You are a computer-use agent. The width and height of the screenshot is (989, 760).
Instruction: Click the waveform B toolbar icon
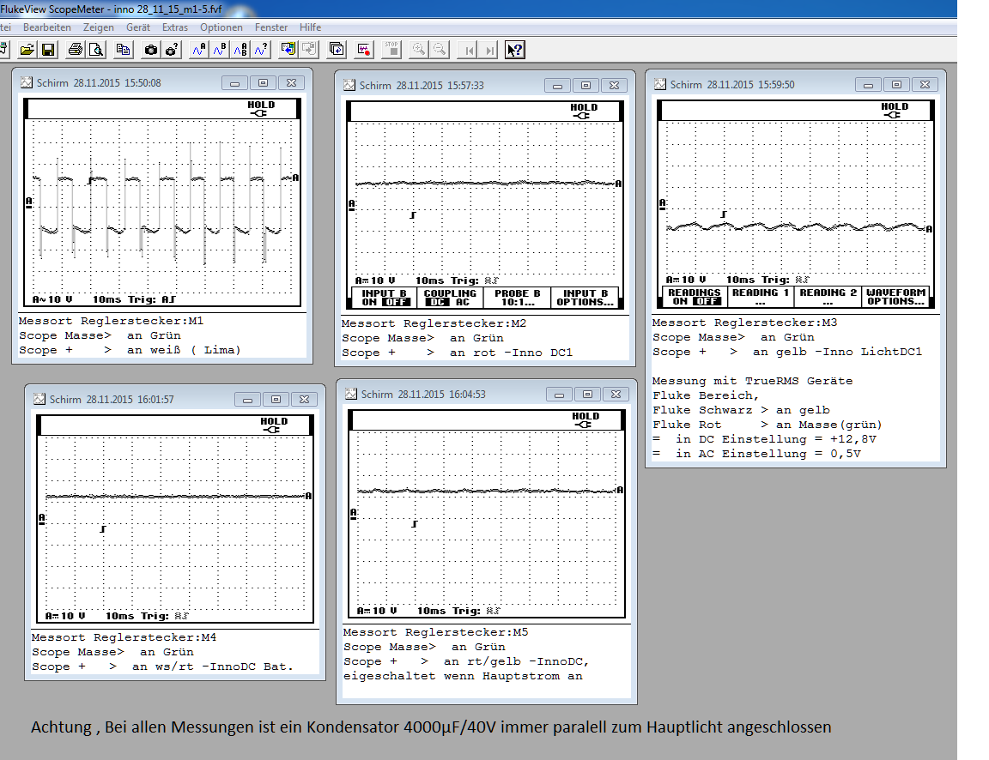click(220, 50)
